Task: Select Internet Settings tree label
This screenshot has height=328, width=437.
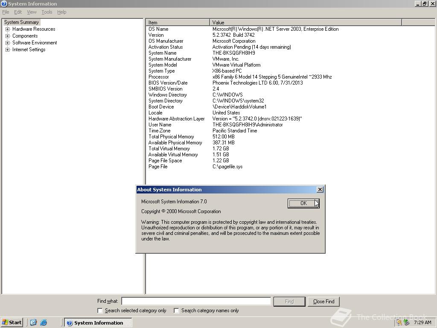Action: pos(29,50)
